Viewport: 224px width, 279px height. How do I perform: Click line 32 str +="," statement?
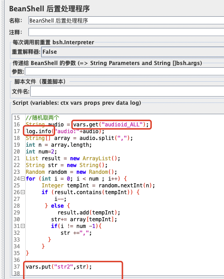pyautogui.click(x=76, y=233)
